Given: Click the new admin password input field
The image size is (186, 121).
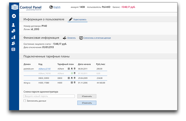Looking at the screenshot, I should coord(49,96).
